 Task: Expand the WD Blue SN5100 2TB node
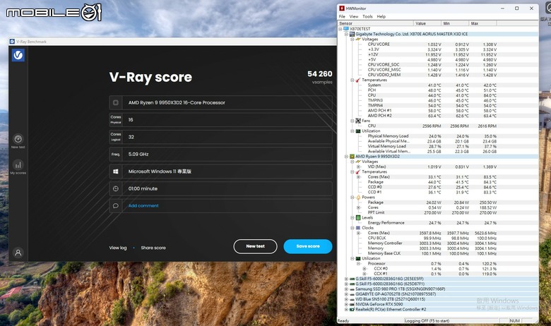346,299
